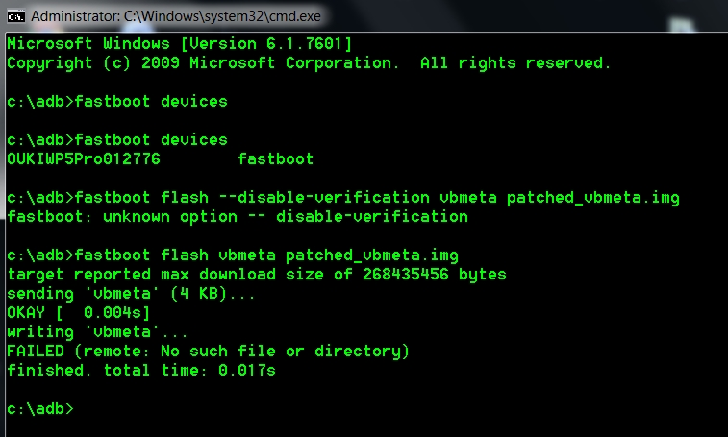Click the last c:\adb> prompt
The width and height of the screenshot is (728, 437).
pyautogui.click(x=40, y=409)
